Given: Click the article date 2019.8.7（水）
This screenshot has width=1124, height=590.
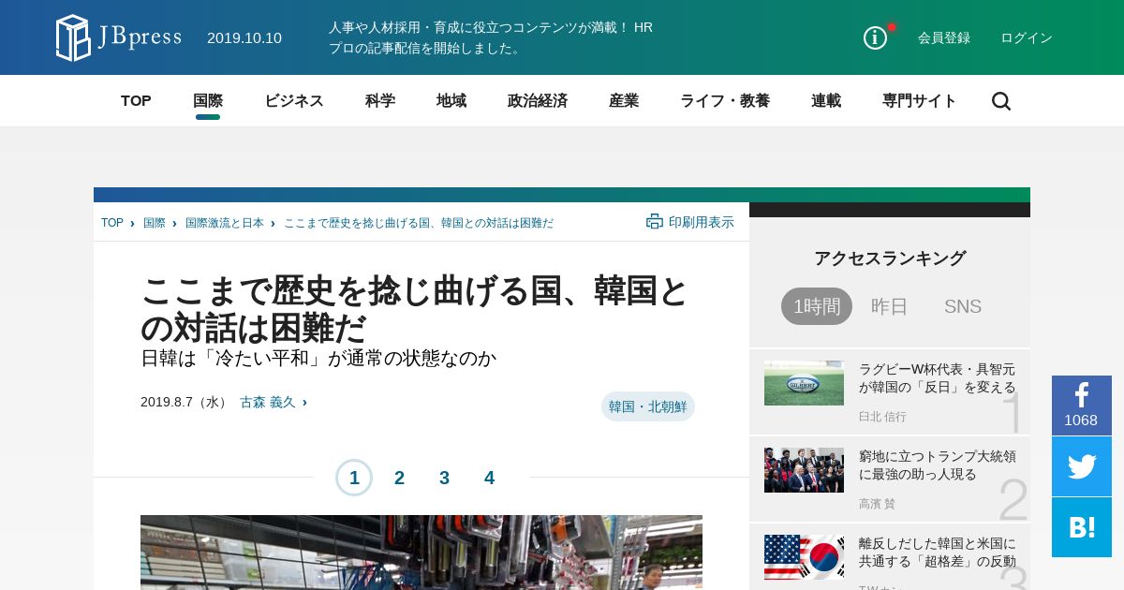Looking at the screenshot, I should pyautogui.click(x=185, y=402).
